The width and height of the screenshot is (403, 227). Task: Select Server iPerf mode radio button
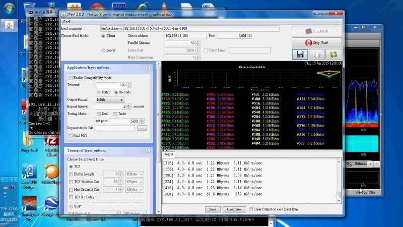click(104, 50)
